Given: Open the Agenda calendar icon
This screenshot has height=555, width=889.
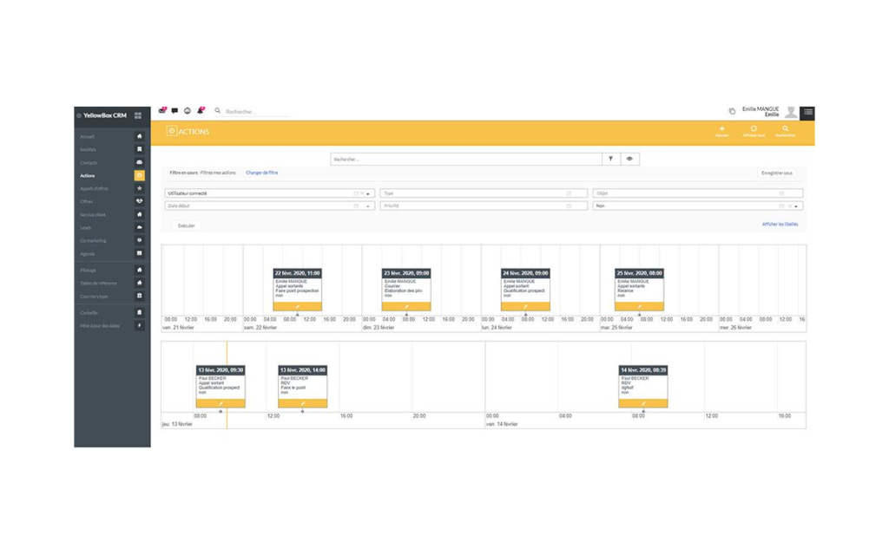Looking at the screenshot, I should 140,253.
